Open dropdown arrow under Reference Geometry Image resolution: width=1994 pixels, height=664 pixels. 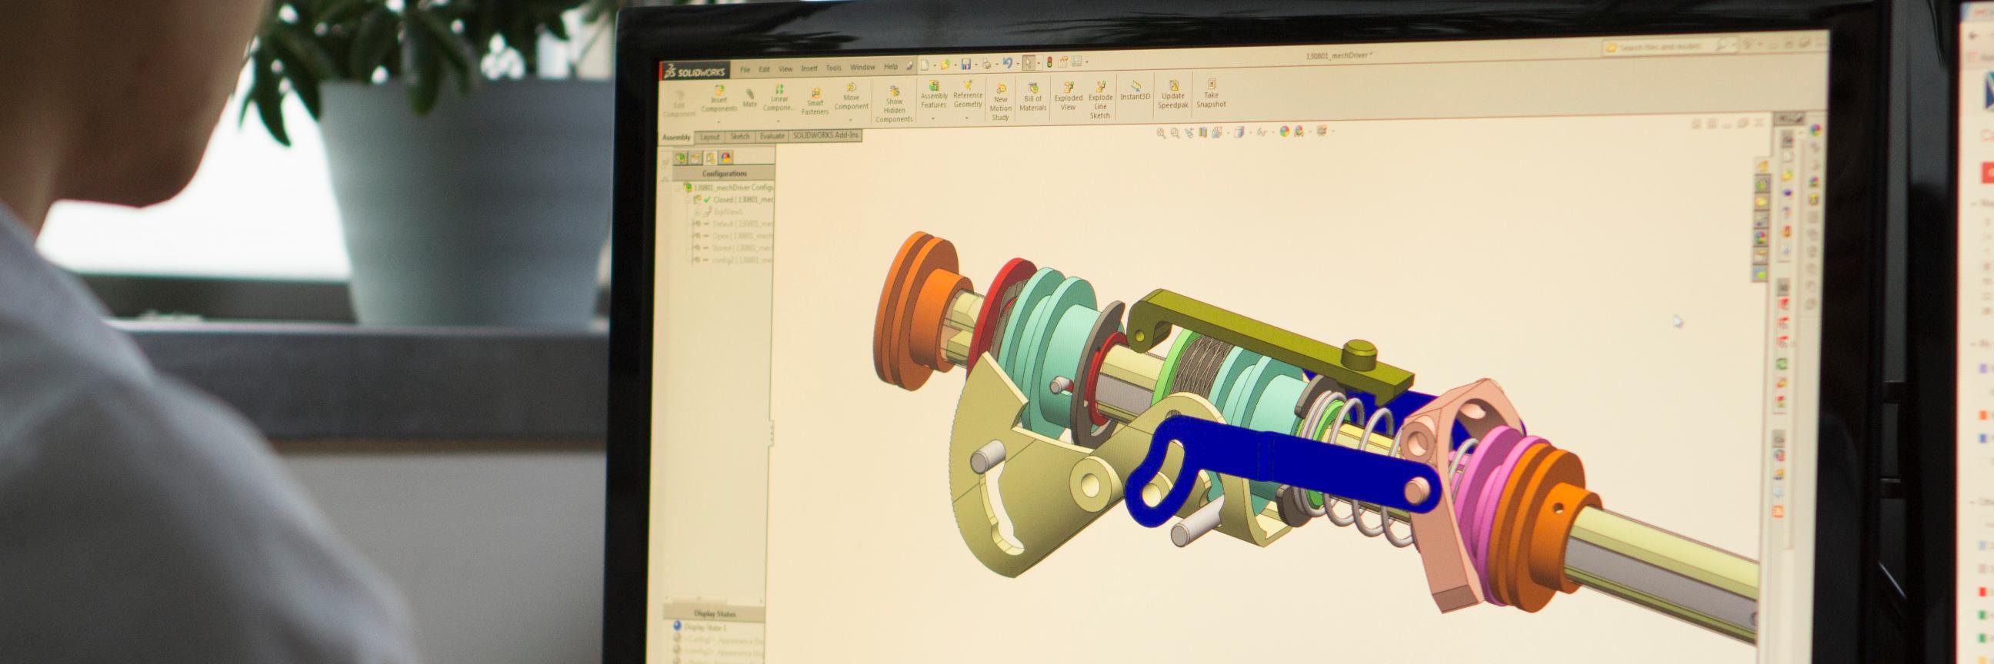967,117
